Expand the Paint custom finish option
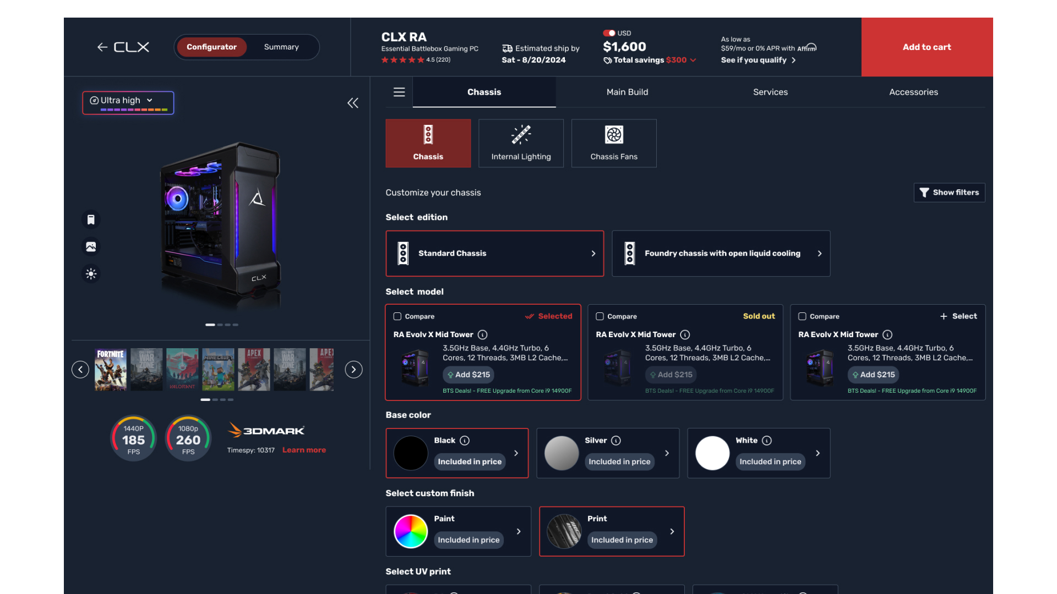 [519, 531]
